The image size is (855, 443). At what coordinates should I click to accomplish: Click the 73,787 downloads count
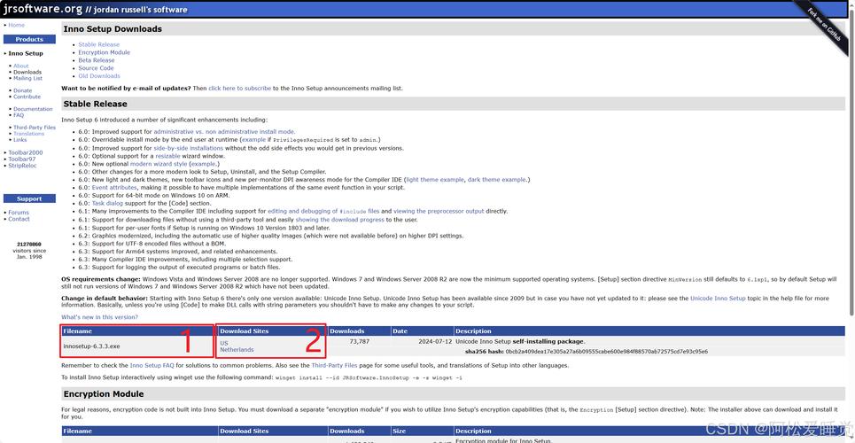coord(359,341)
